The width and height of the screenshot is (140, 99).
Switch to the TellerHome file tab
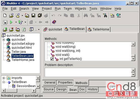point(98,29)
